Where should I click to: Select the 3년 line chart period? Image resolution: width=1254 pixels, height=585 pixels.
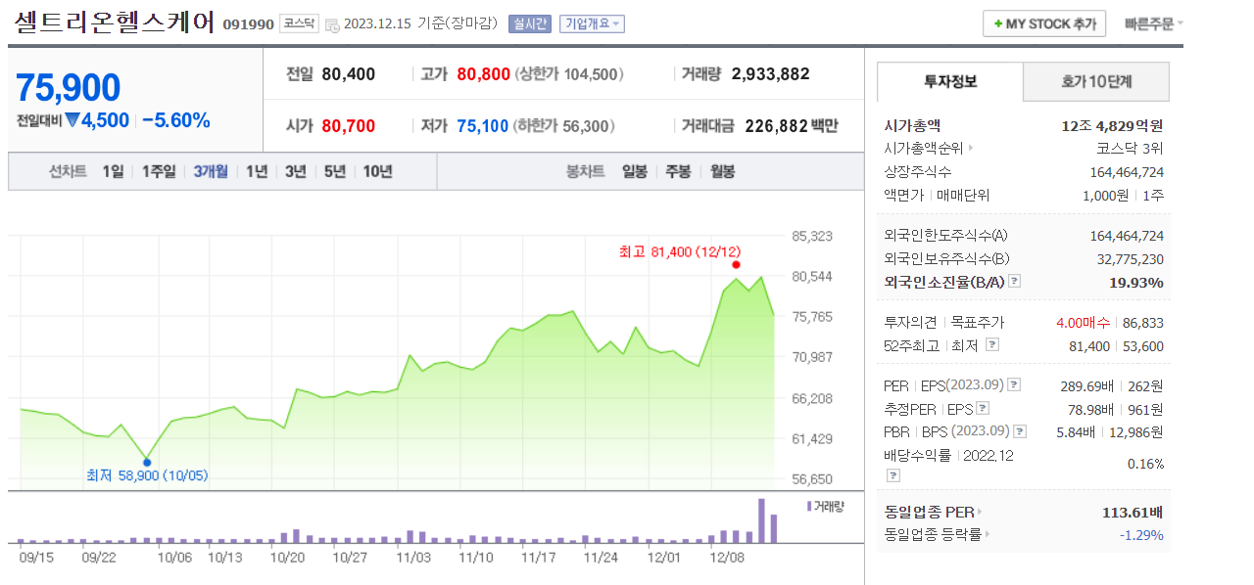point(296,171)
